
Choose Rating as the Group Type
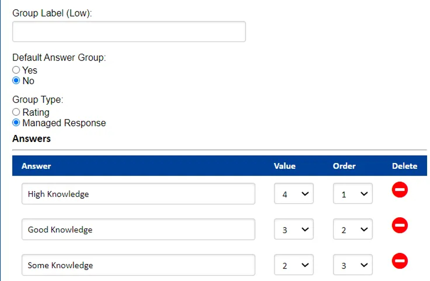click(16, 112)
